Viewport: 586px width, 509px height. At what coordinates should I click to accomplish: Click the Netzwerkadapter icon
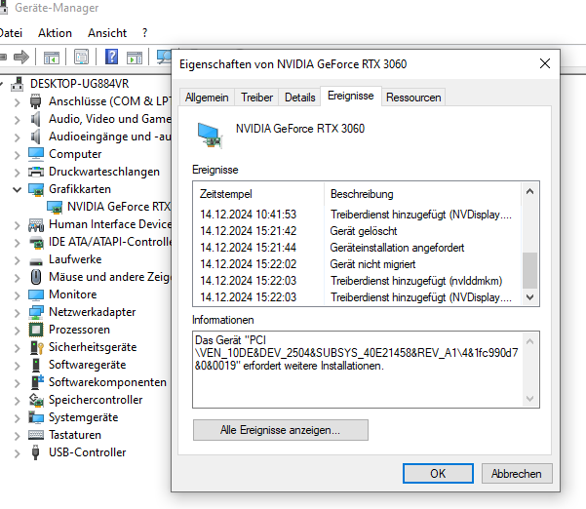coord(36,312)
